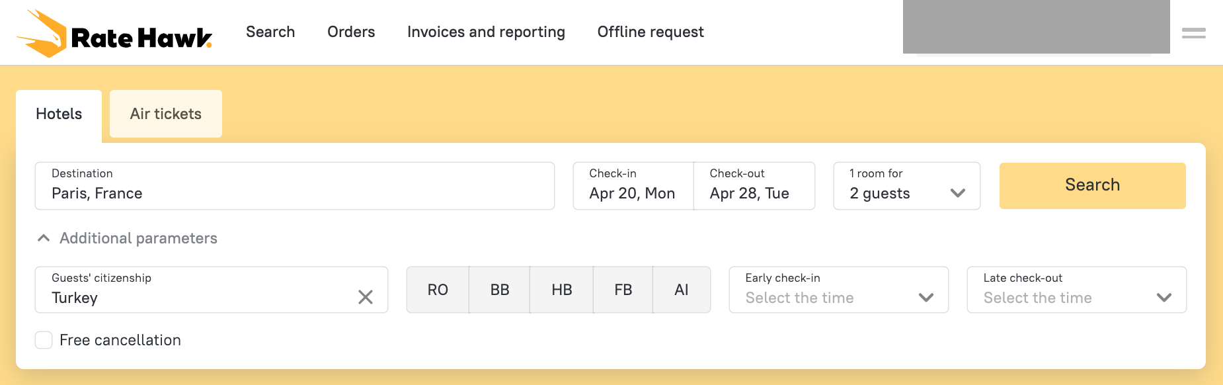This screenshot has height=385, width=1223.
Task: Toggle the HB meal type filter
Action: [561, 290]
